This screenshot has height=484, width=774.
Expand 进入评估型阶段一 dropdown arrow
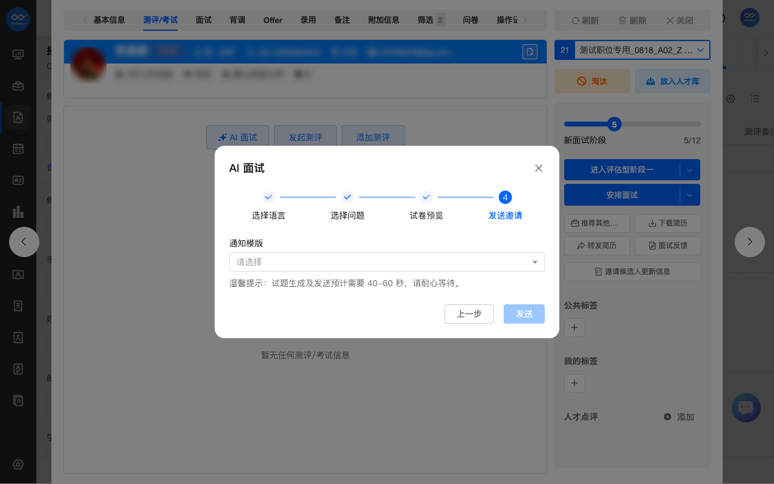point(690,170)
